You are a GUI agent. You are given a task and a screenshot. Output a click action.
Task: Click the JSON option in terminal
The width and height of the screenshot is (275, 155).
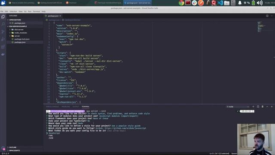pos(51,138)
